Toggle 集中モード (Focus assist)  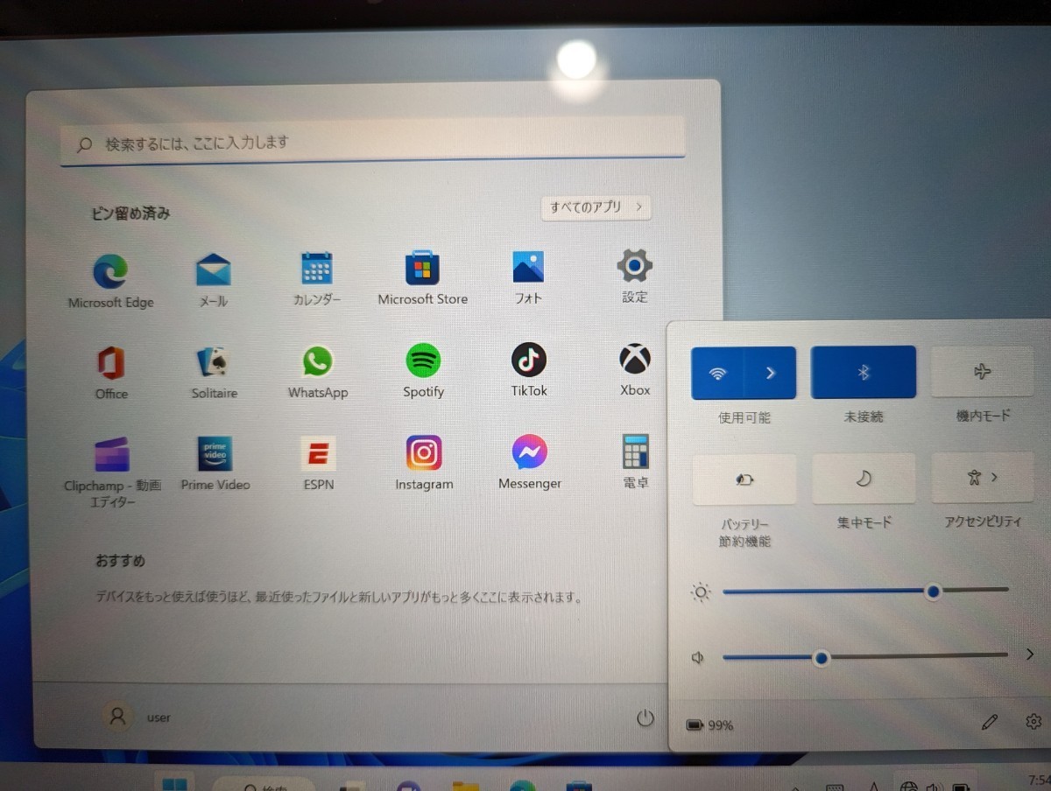[x=864, y=479]
